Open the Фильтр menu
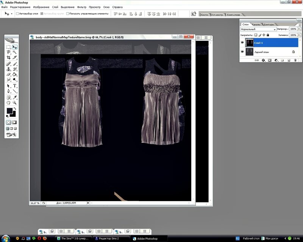The height and width of the screenshot is (242, 303). coord(81,7)
